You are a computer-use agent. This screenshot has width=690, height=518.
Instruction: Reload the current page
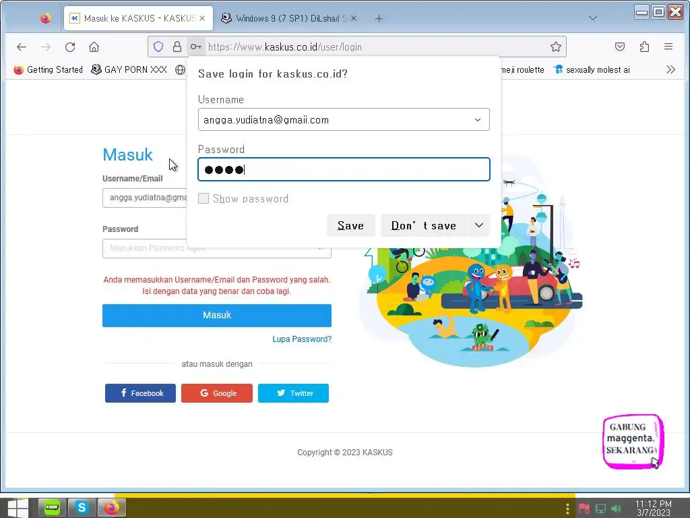point(70,47)
